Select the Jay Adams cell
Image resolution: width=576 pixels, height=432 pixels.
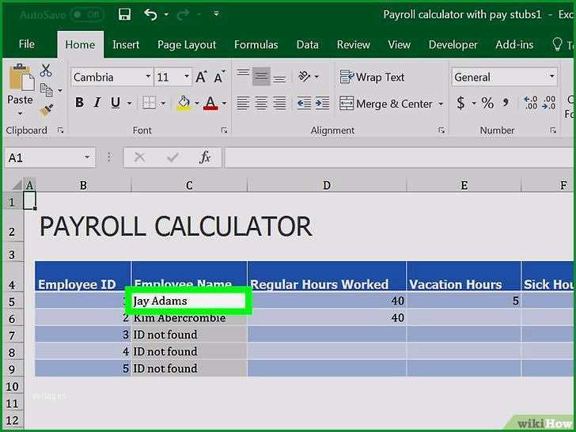pyautogui.click(x=189, y=301)
